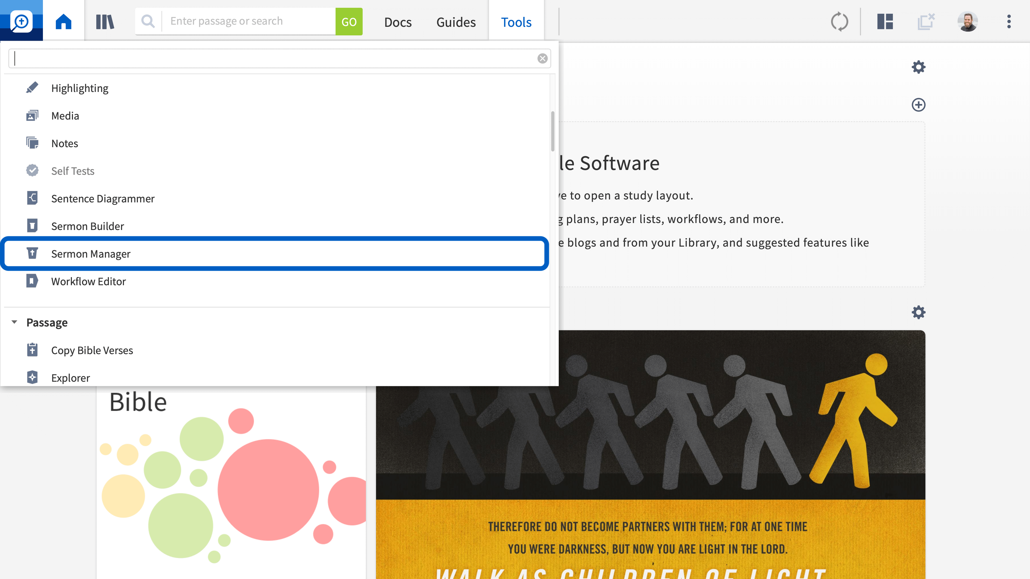
Task: Click the Sentence Diagrammer icon
Action: [x=32, y=198]
